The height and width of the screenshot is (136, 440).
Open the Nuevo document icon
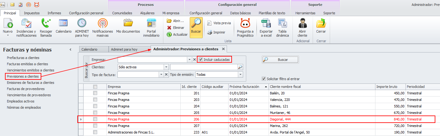point(8,24)
